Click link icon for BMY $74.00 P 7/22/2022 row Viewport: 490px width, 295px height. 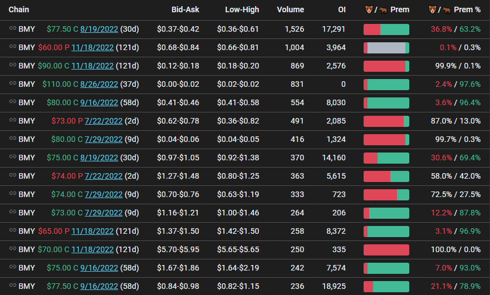[x=12, y=175]
